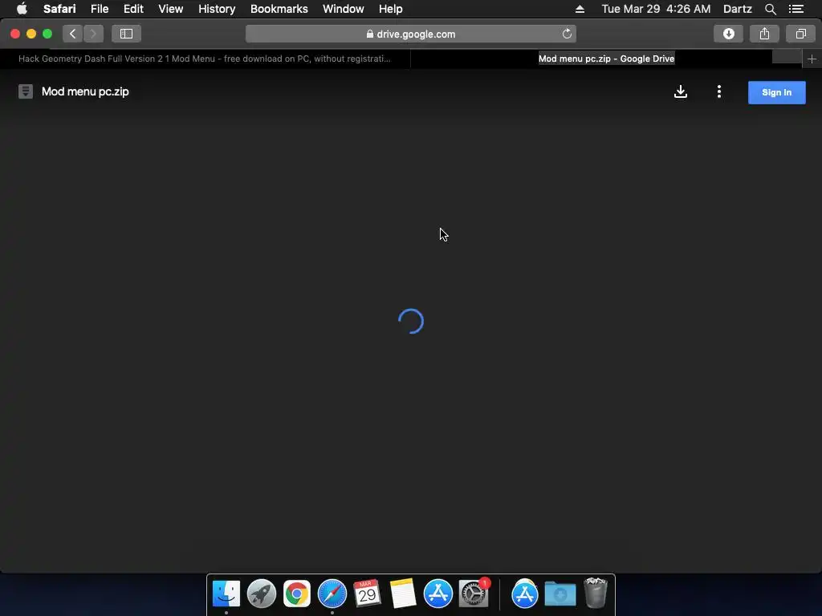Open the three-dot more actions menu
Screen dimensions: 822x616
pos(719,91)
